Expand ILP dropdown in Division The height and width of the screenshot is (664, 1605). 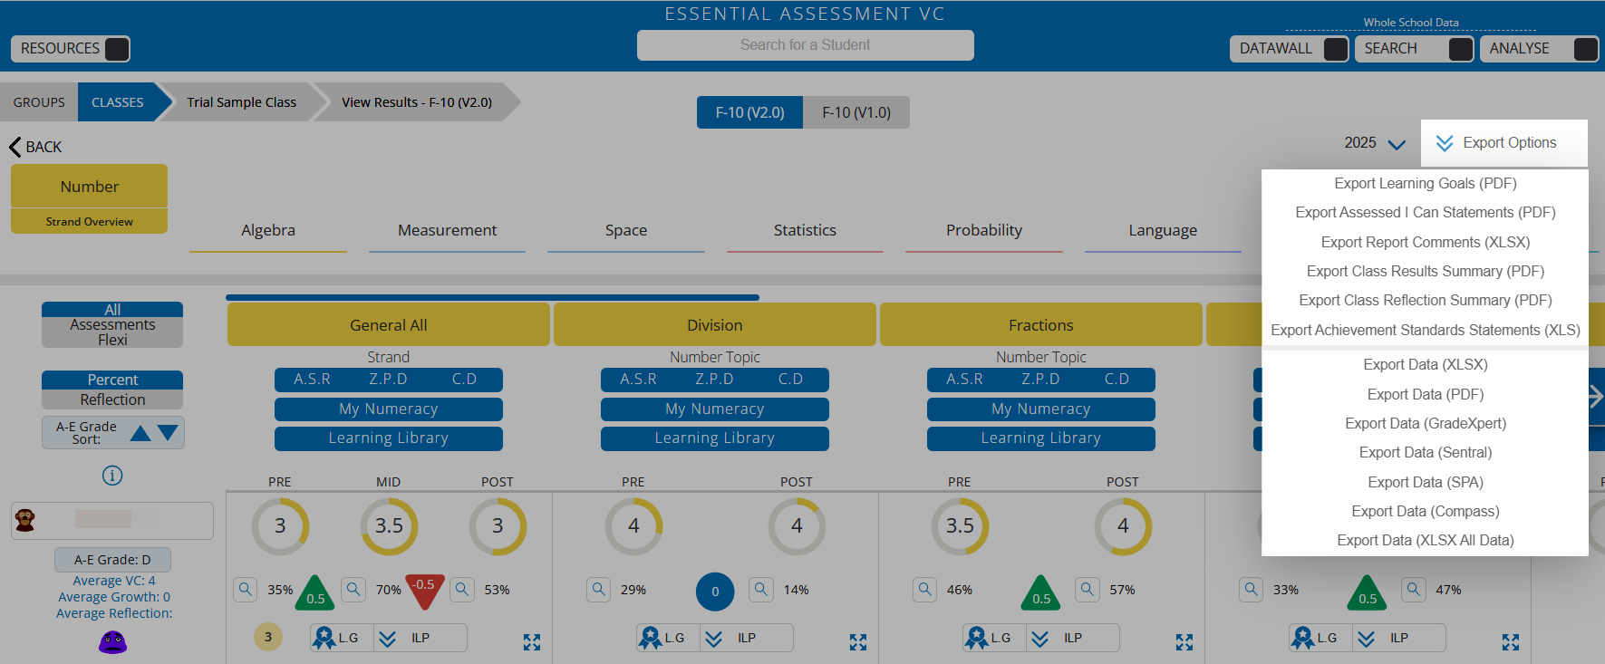713,639
